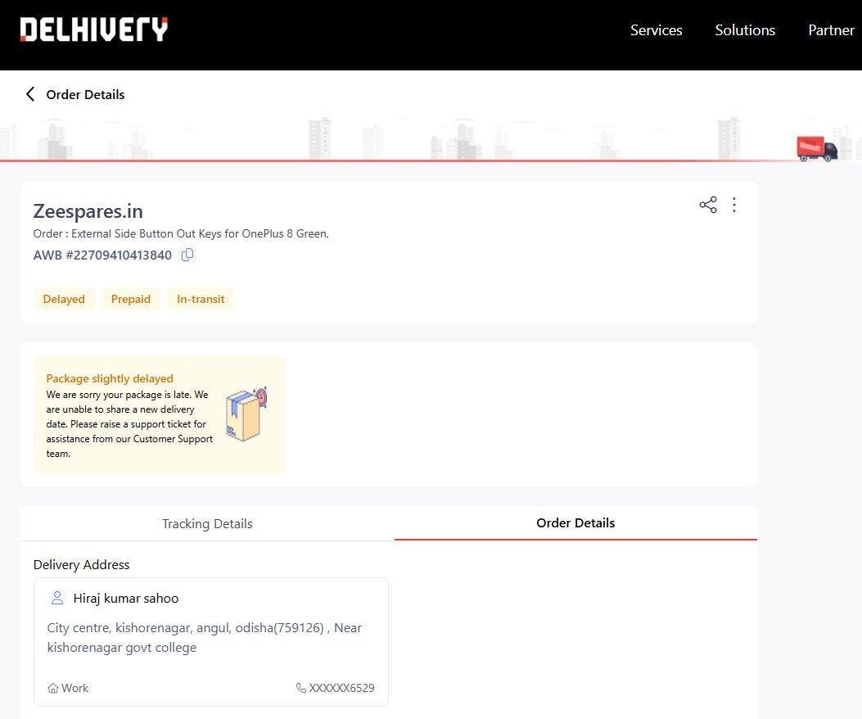Click the City centre, kishorenagar address text
The height and width of the screenshot is (719, 862).
205,638
